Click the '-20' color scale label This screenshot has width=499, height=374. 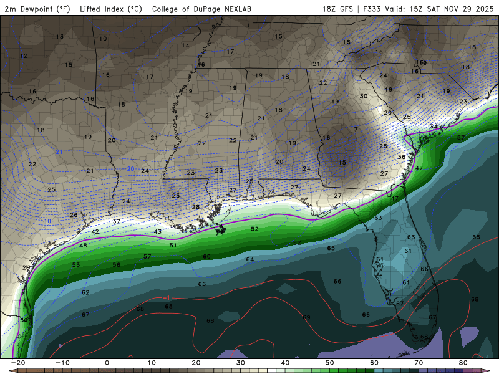(x=18, y=363)
